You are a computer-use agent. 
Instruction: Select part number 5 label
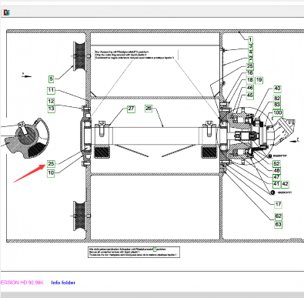51,79
